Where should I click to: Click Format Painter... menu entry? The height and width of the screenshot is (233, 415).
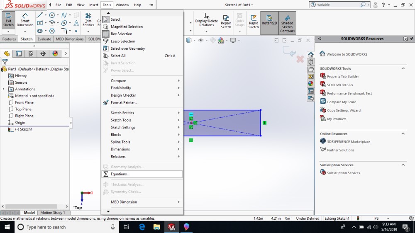142,103
